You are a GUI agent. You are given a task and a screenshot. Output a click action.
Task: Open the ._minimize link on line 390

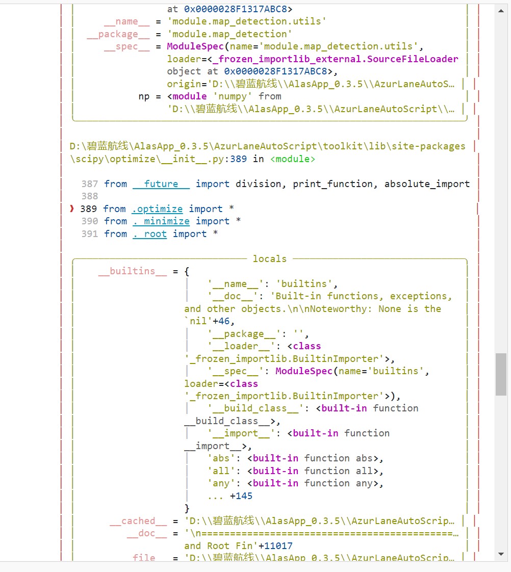161,221
